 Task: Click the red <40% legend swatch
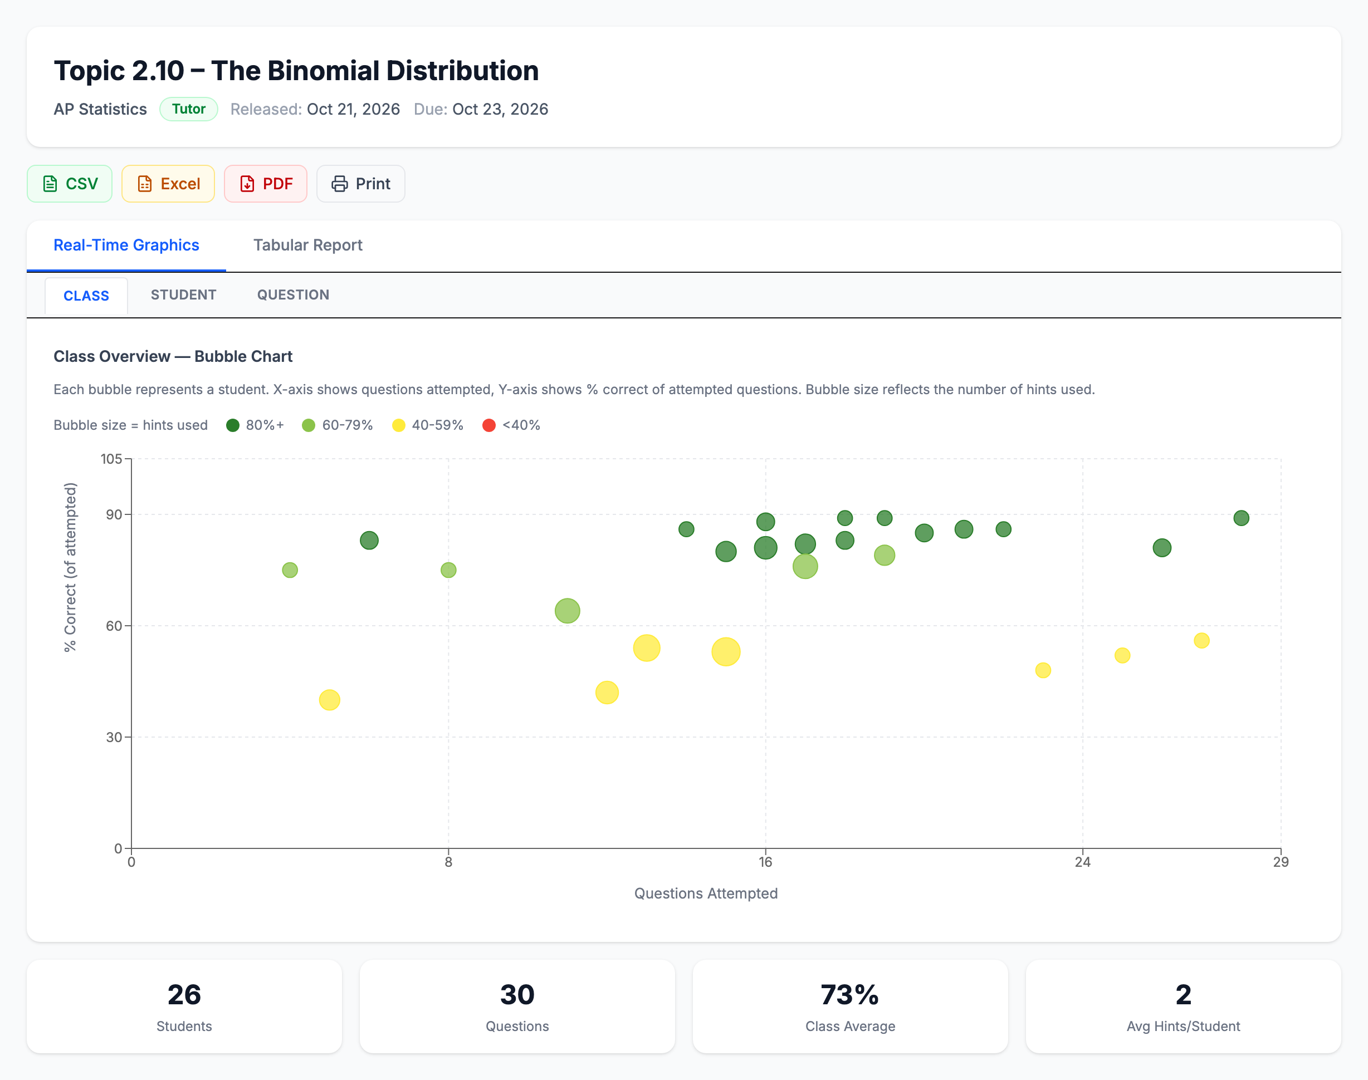click(x=489, y=425)
